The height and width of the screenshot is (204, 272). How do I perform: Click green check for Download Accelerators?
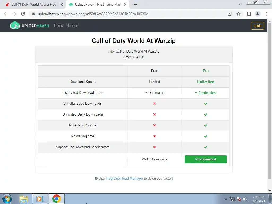click(206, 147)
